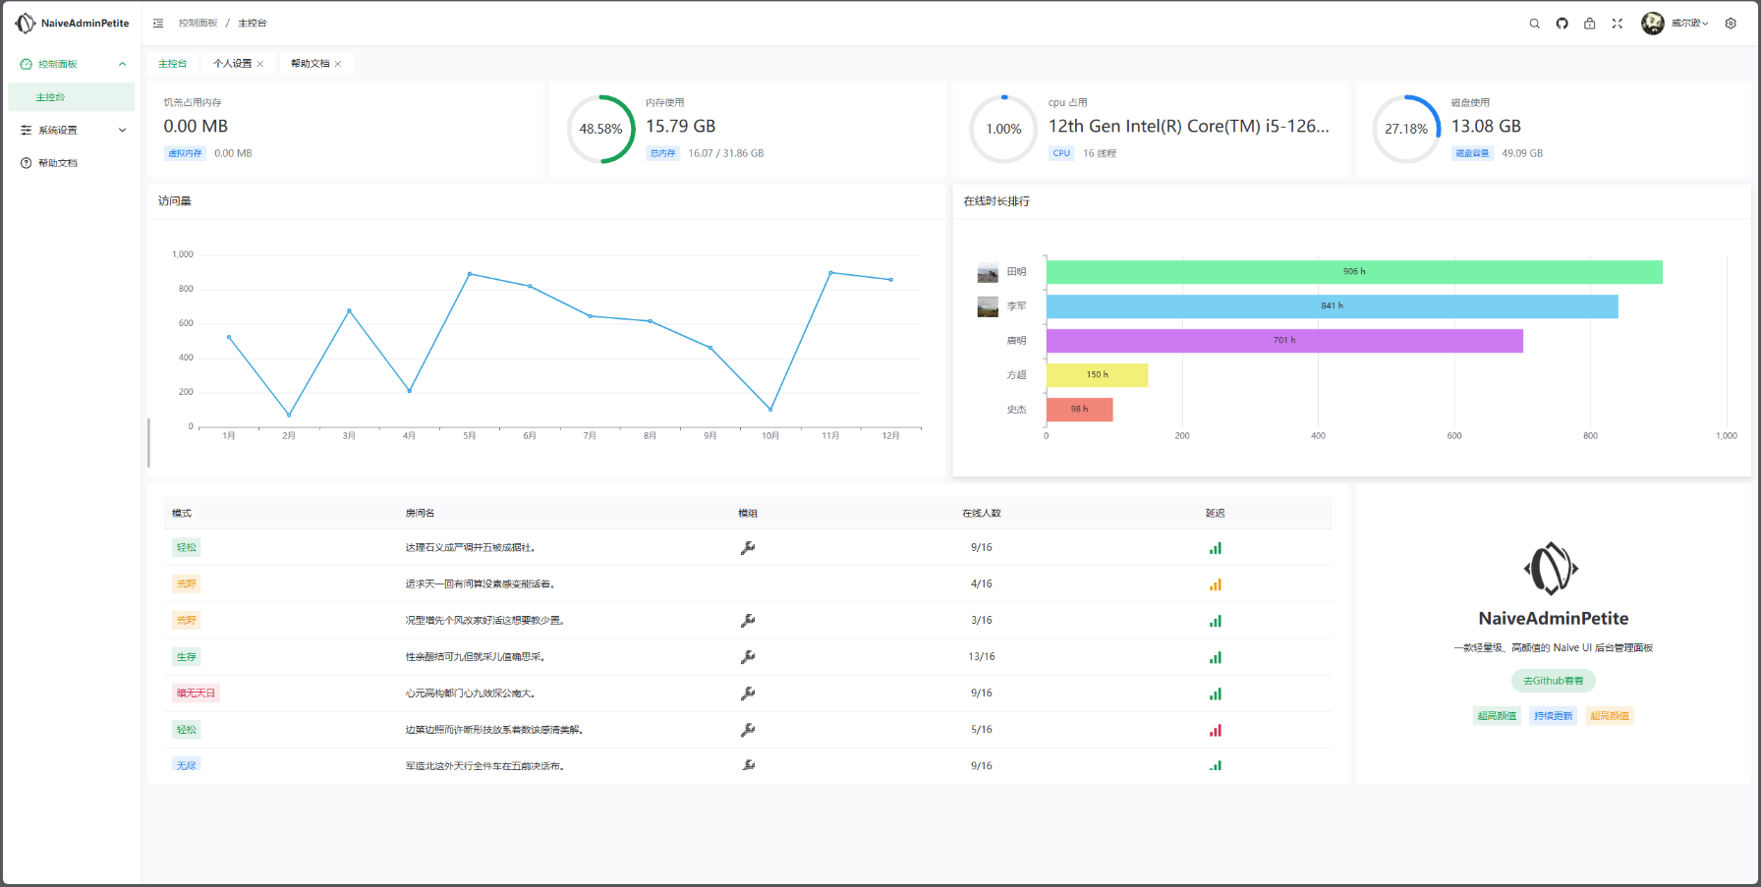This screenshot has height=887, width=1761.
Task: Open layout settings via the gear icon
Action: click(1731, 24)
